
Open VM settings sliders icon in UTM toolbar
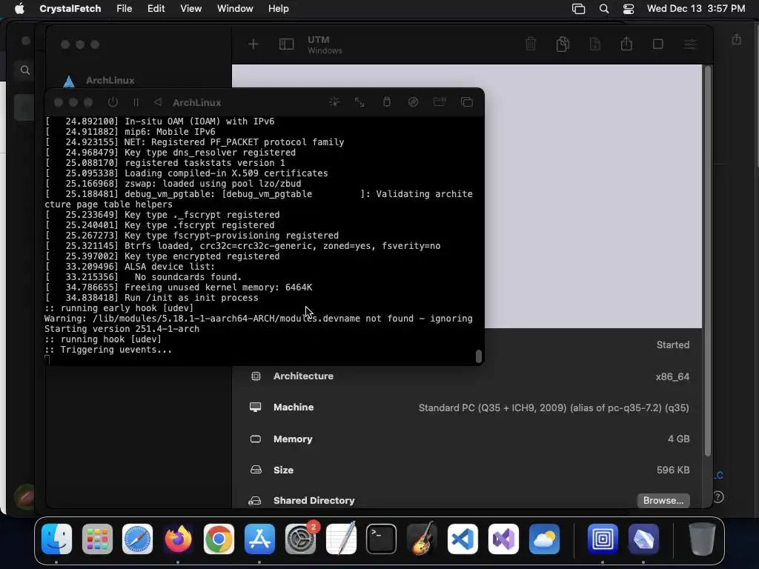pyautogui.click(x=690, y=44)
